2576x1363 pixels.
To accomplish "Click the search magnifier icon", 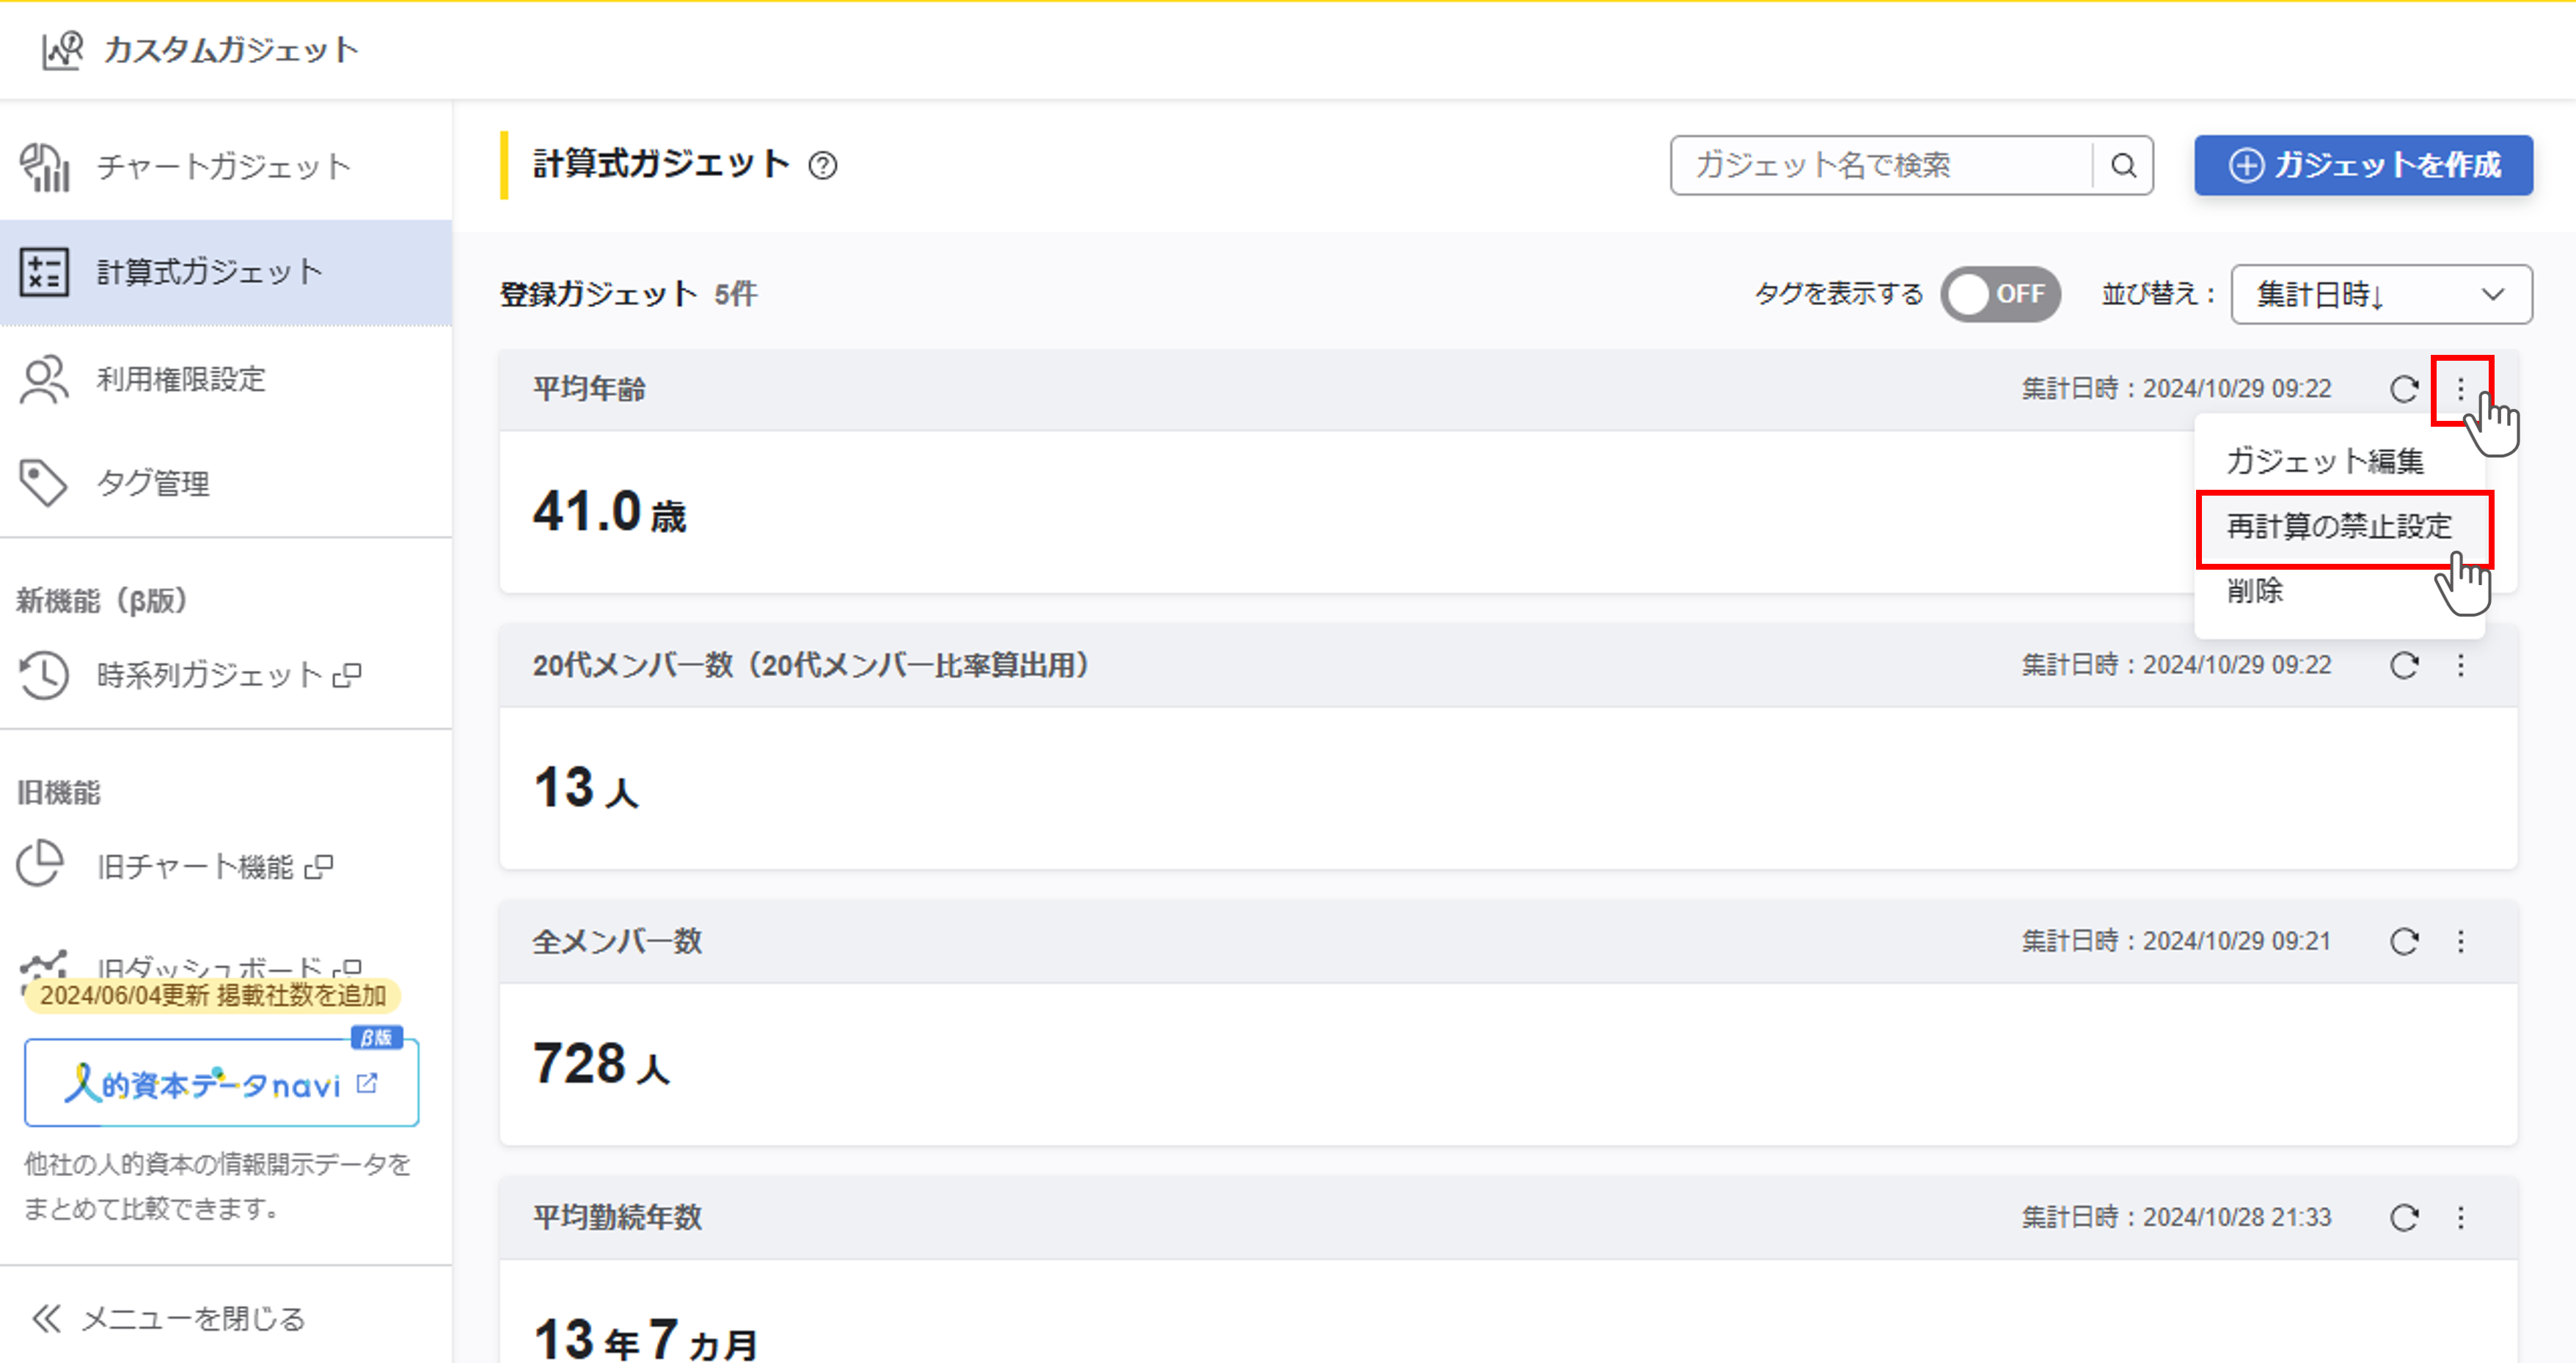I will 2123,165.
